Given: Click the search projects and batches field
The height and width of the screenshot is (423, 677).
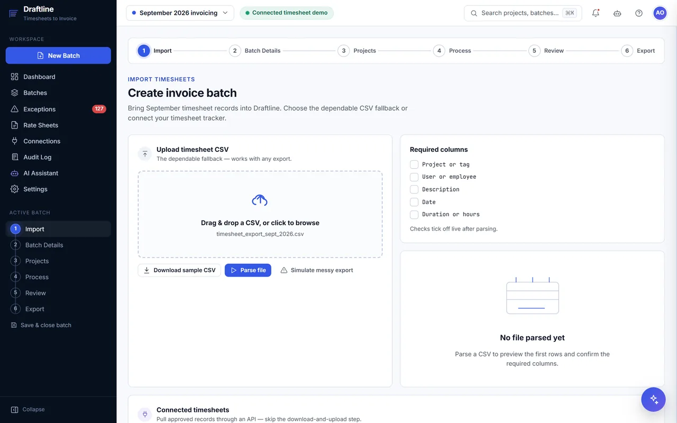Looking at the screenshot, I should [523, 13].
